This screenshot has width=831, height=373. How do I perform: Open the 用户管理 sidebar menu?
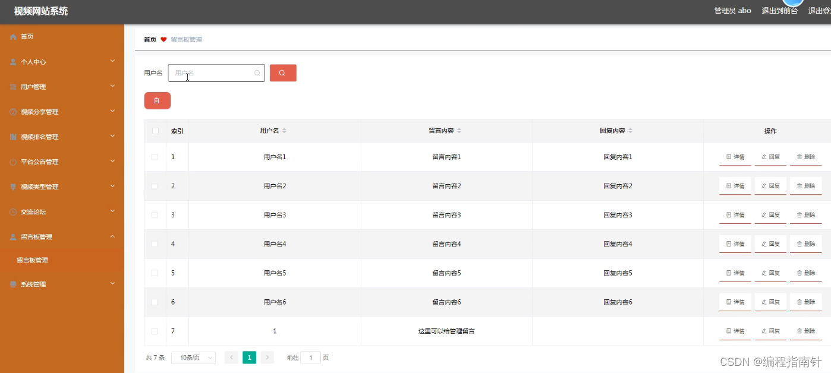pos(62,87)
